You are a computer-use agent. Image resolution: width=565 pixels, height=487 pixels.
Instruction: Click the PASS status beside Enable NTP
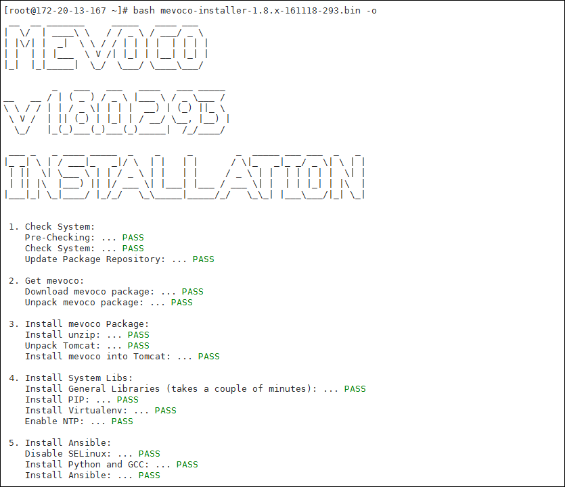[122, 421]
